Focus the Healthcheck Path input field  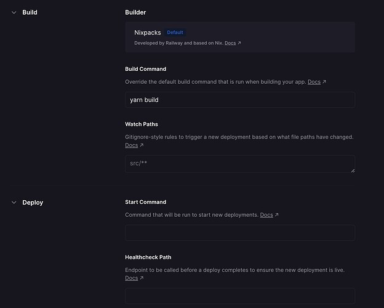tap(240, 296)
